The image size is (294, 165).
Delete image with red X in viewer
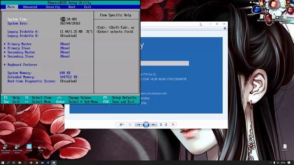point(173,125)
